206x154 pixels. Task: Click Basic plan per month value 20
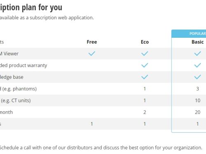pos(198,112)
